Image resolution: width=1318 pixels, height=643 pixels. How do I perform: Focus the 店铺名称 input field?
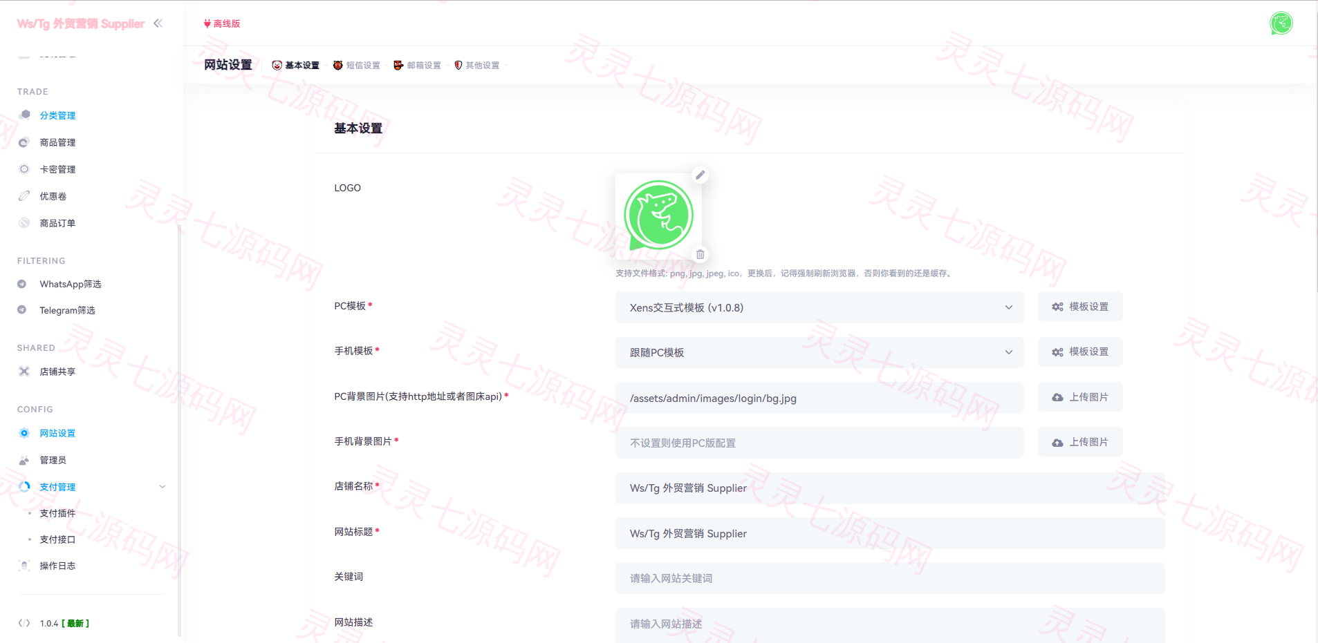point(890,488)
